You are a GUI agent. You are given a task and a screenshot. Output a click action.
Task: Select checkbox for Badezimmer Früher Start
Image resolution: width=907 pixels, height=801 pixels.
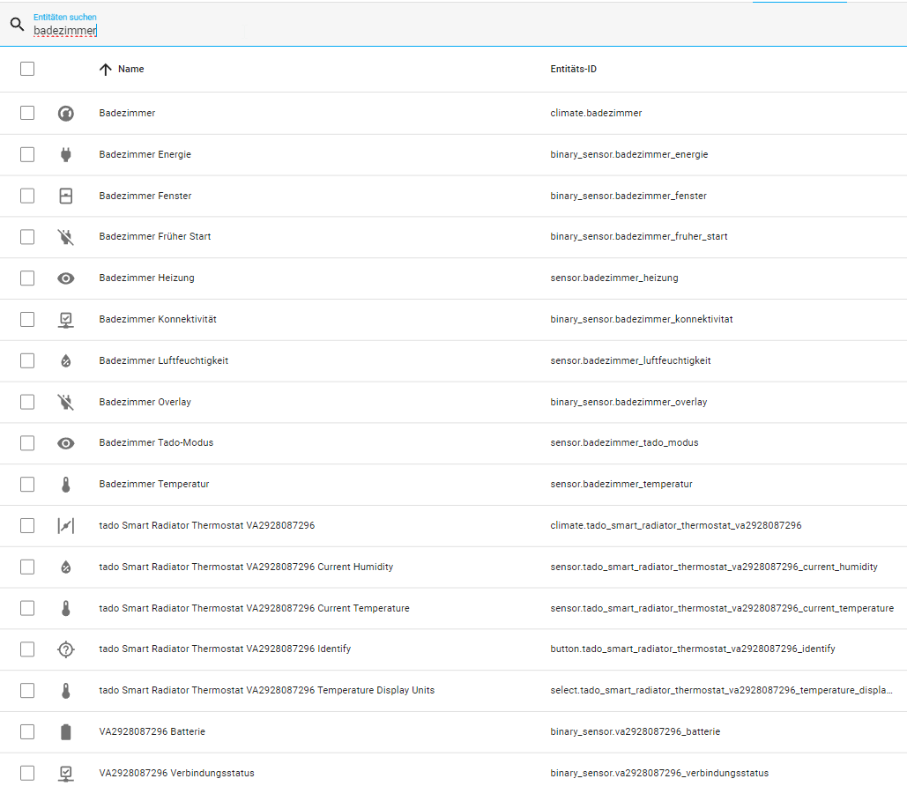tap(27, 236)
